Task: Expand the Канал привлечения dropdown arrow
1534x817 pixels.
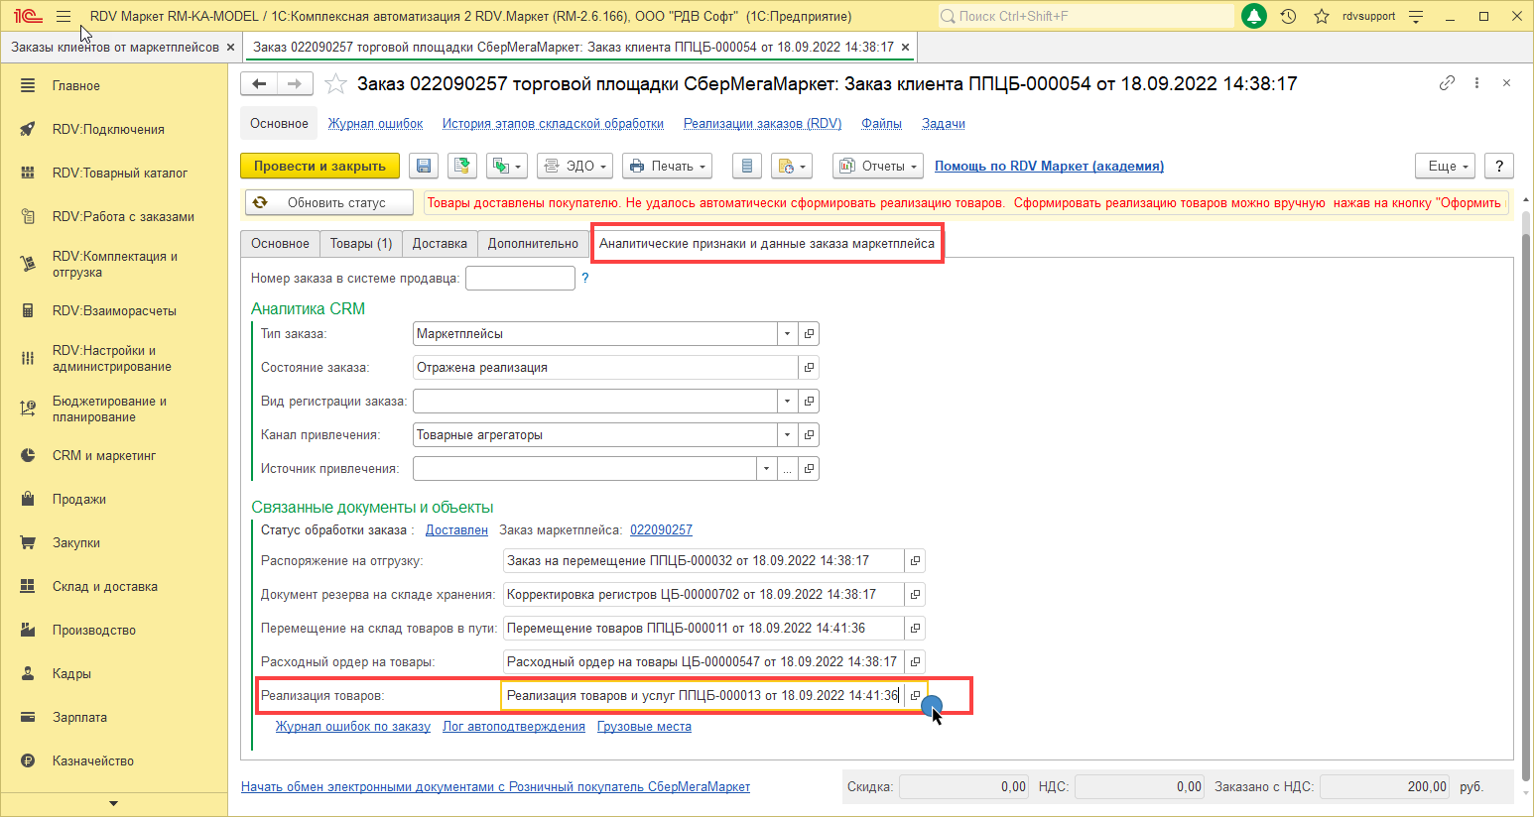Action: click(x=787, y=435)
